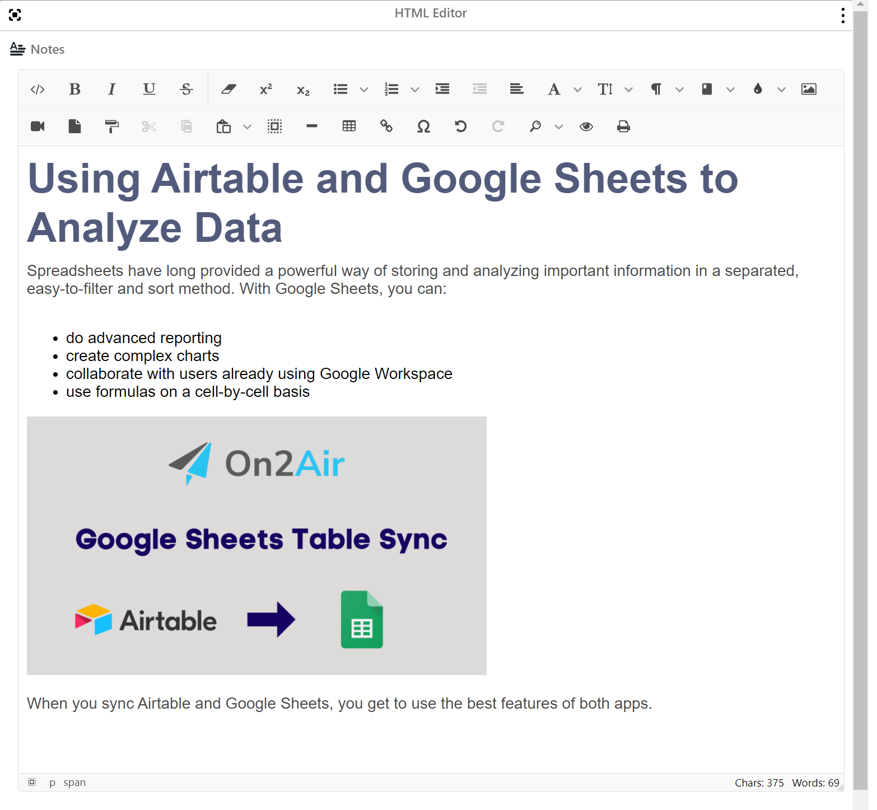Insert a video using camera icon

click(38, 127)
